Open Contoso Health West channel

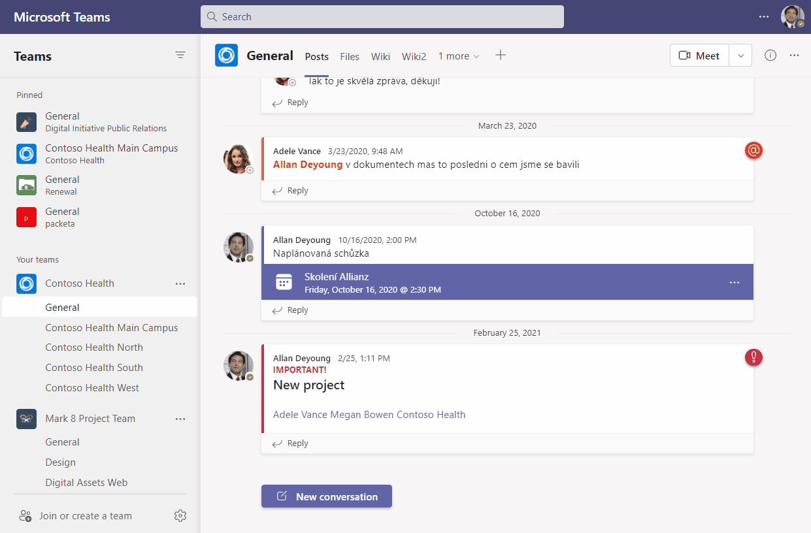click(92, 388)
